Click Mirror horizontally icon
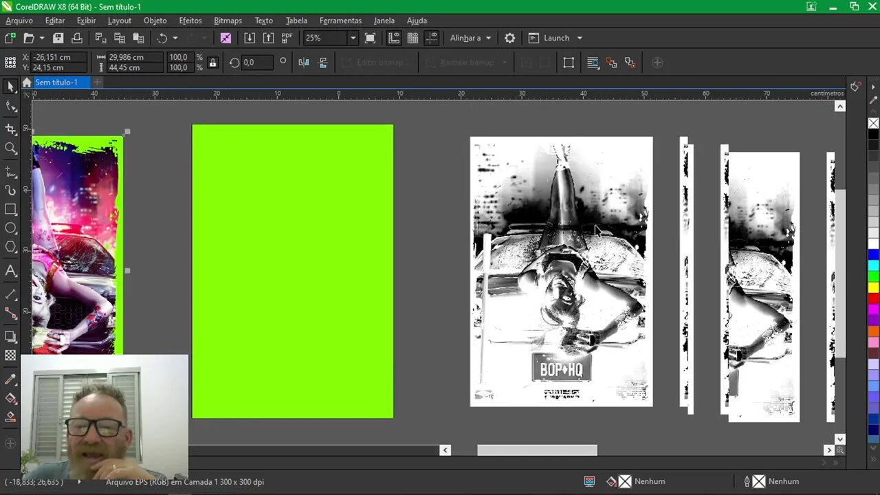Viewport: 880px width, 495px height. pos(304,63)
